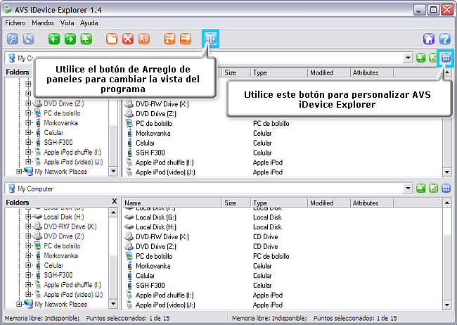The height and width of the screenshot is (325, 457).
Task: Click the lower panel's green up-folder icon
Action: point(420,189)
